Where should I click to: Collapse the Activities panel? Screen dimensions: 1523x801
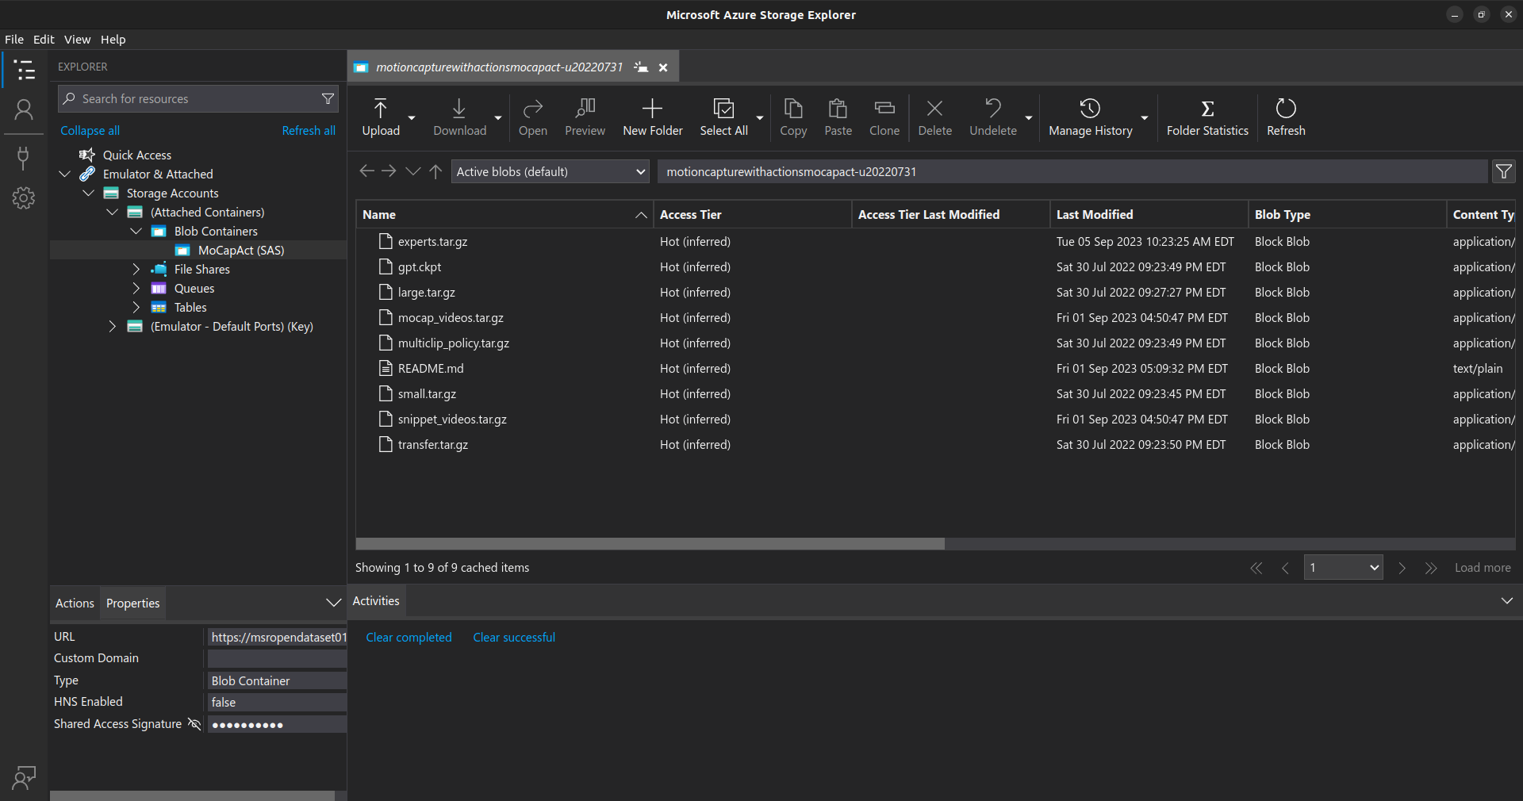(x=1506, y=601)
